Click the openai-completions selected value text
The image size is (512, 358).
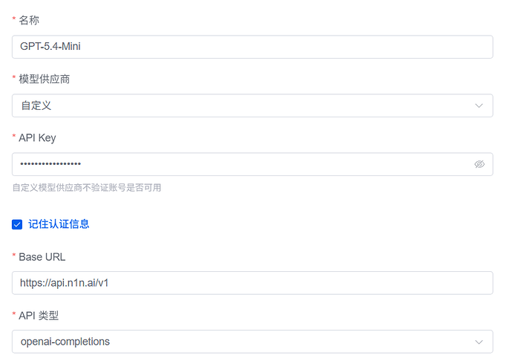pos(65,342)
